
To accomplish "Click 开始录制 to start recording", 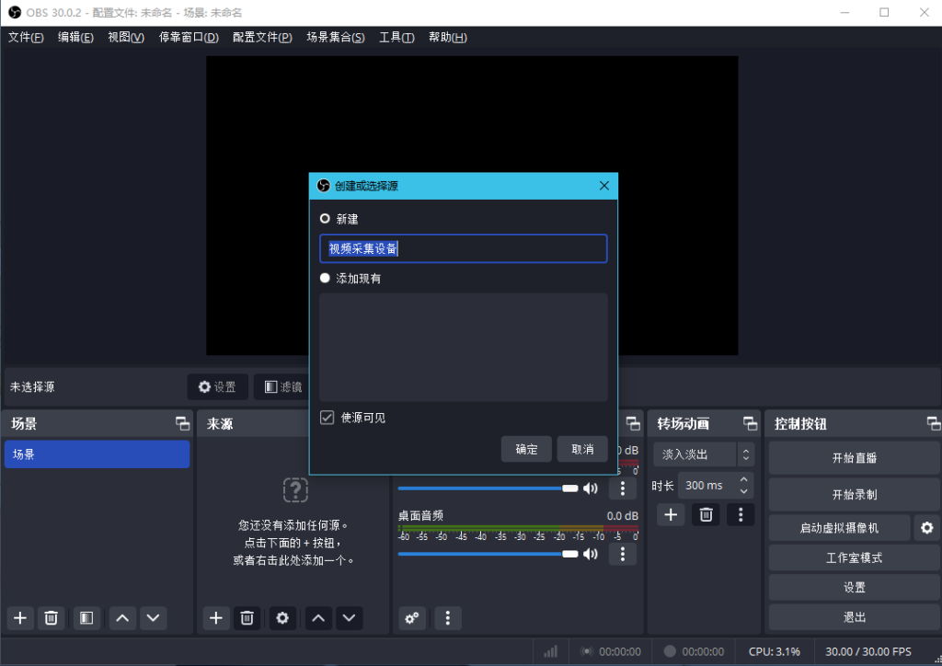I will 854,495.
